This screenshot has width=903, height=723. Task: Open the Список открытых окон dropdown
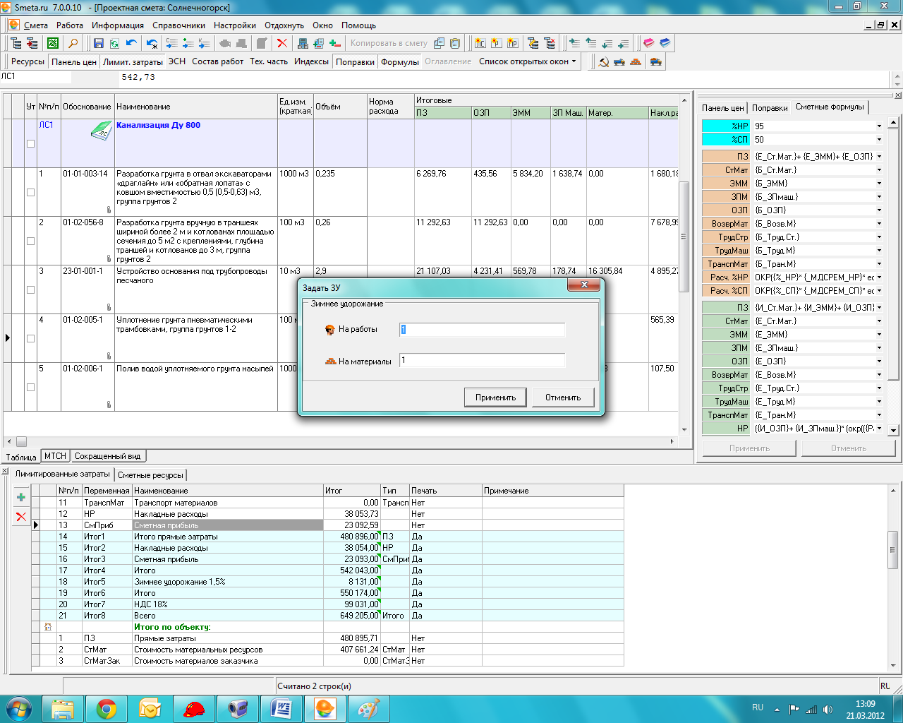coord(527,62)
